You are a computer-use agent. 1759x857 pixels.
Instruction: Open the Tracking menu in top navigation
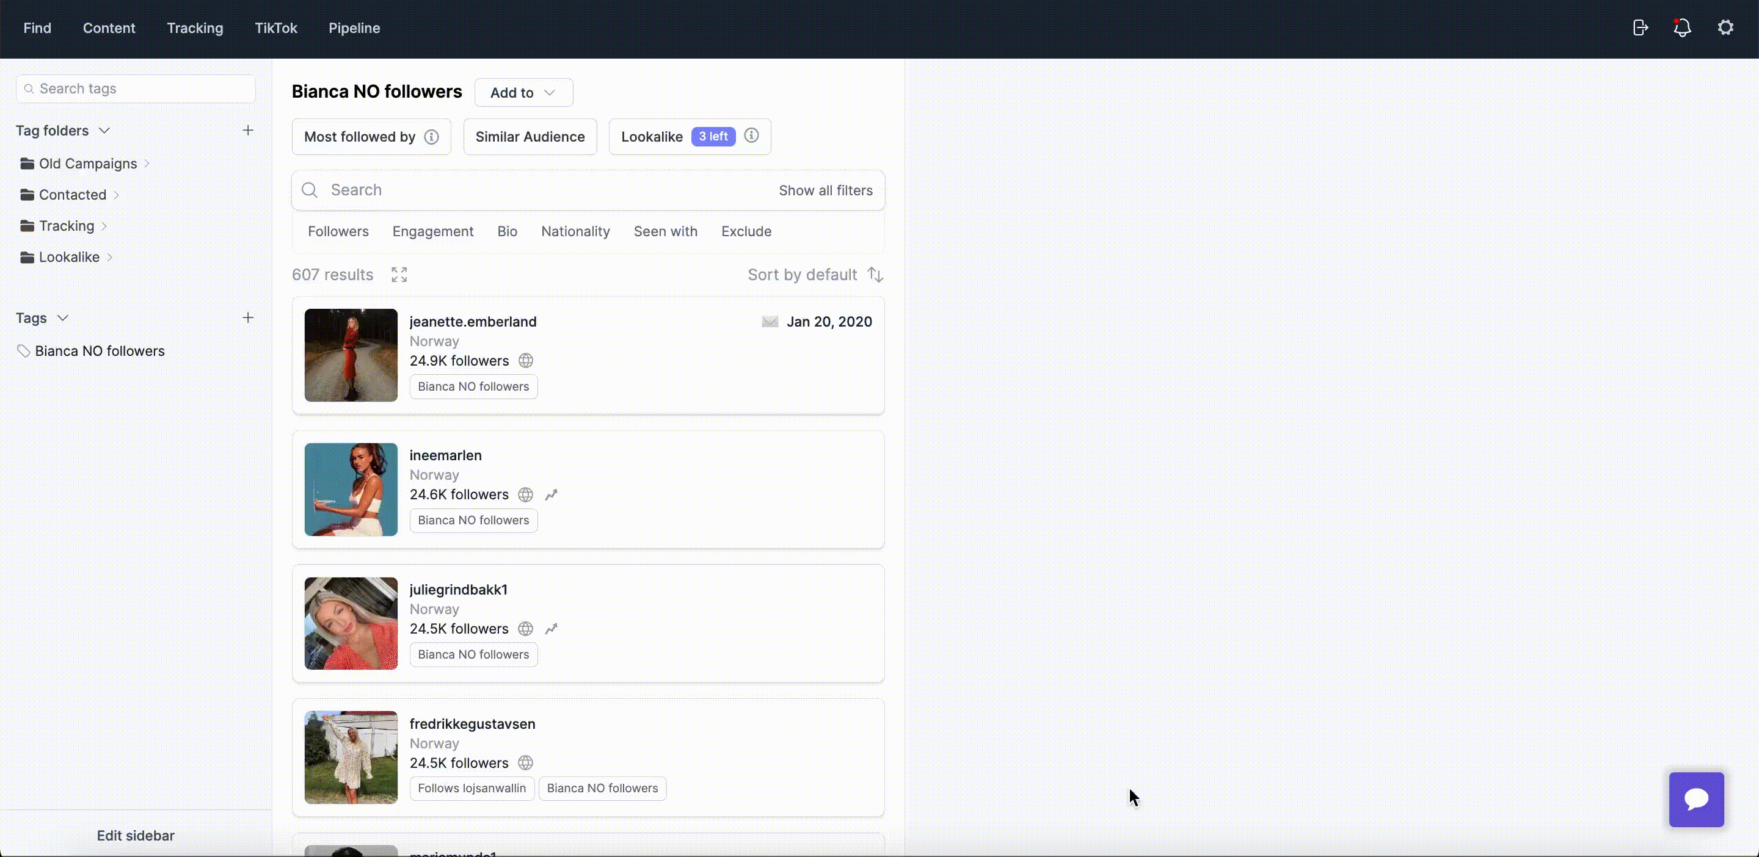tap(195, 28)
